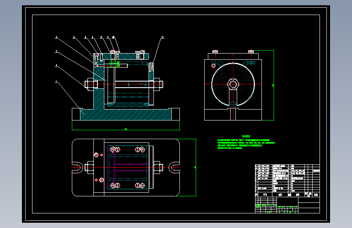This screenshot has height=228, width=352.
Task: Pick the red crosshair pin in the side view
Action: click(214, 66)
